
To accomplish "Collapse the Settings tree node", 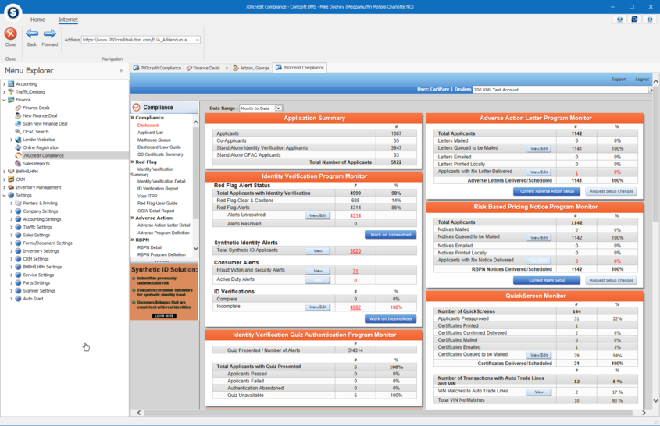I will tap(4, 196).
